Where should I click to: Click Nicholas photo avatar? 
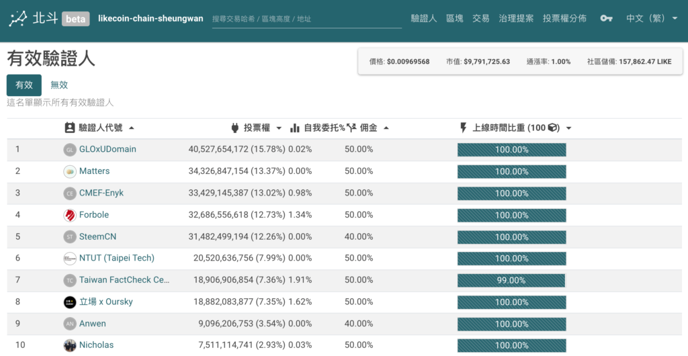pos(70,345)
